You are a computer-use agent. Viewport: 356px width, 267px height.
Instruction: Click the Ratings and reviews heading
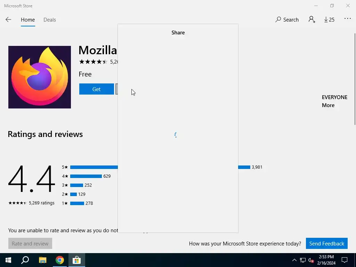45,134
